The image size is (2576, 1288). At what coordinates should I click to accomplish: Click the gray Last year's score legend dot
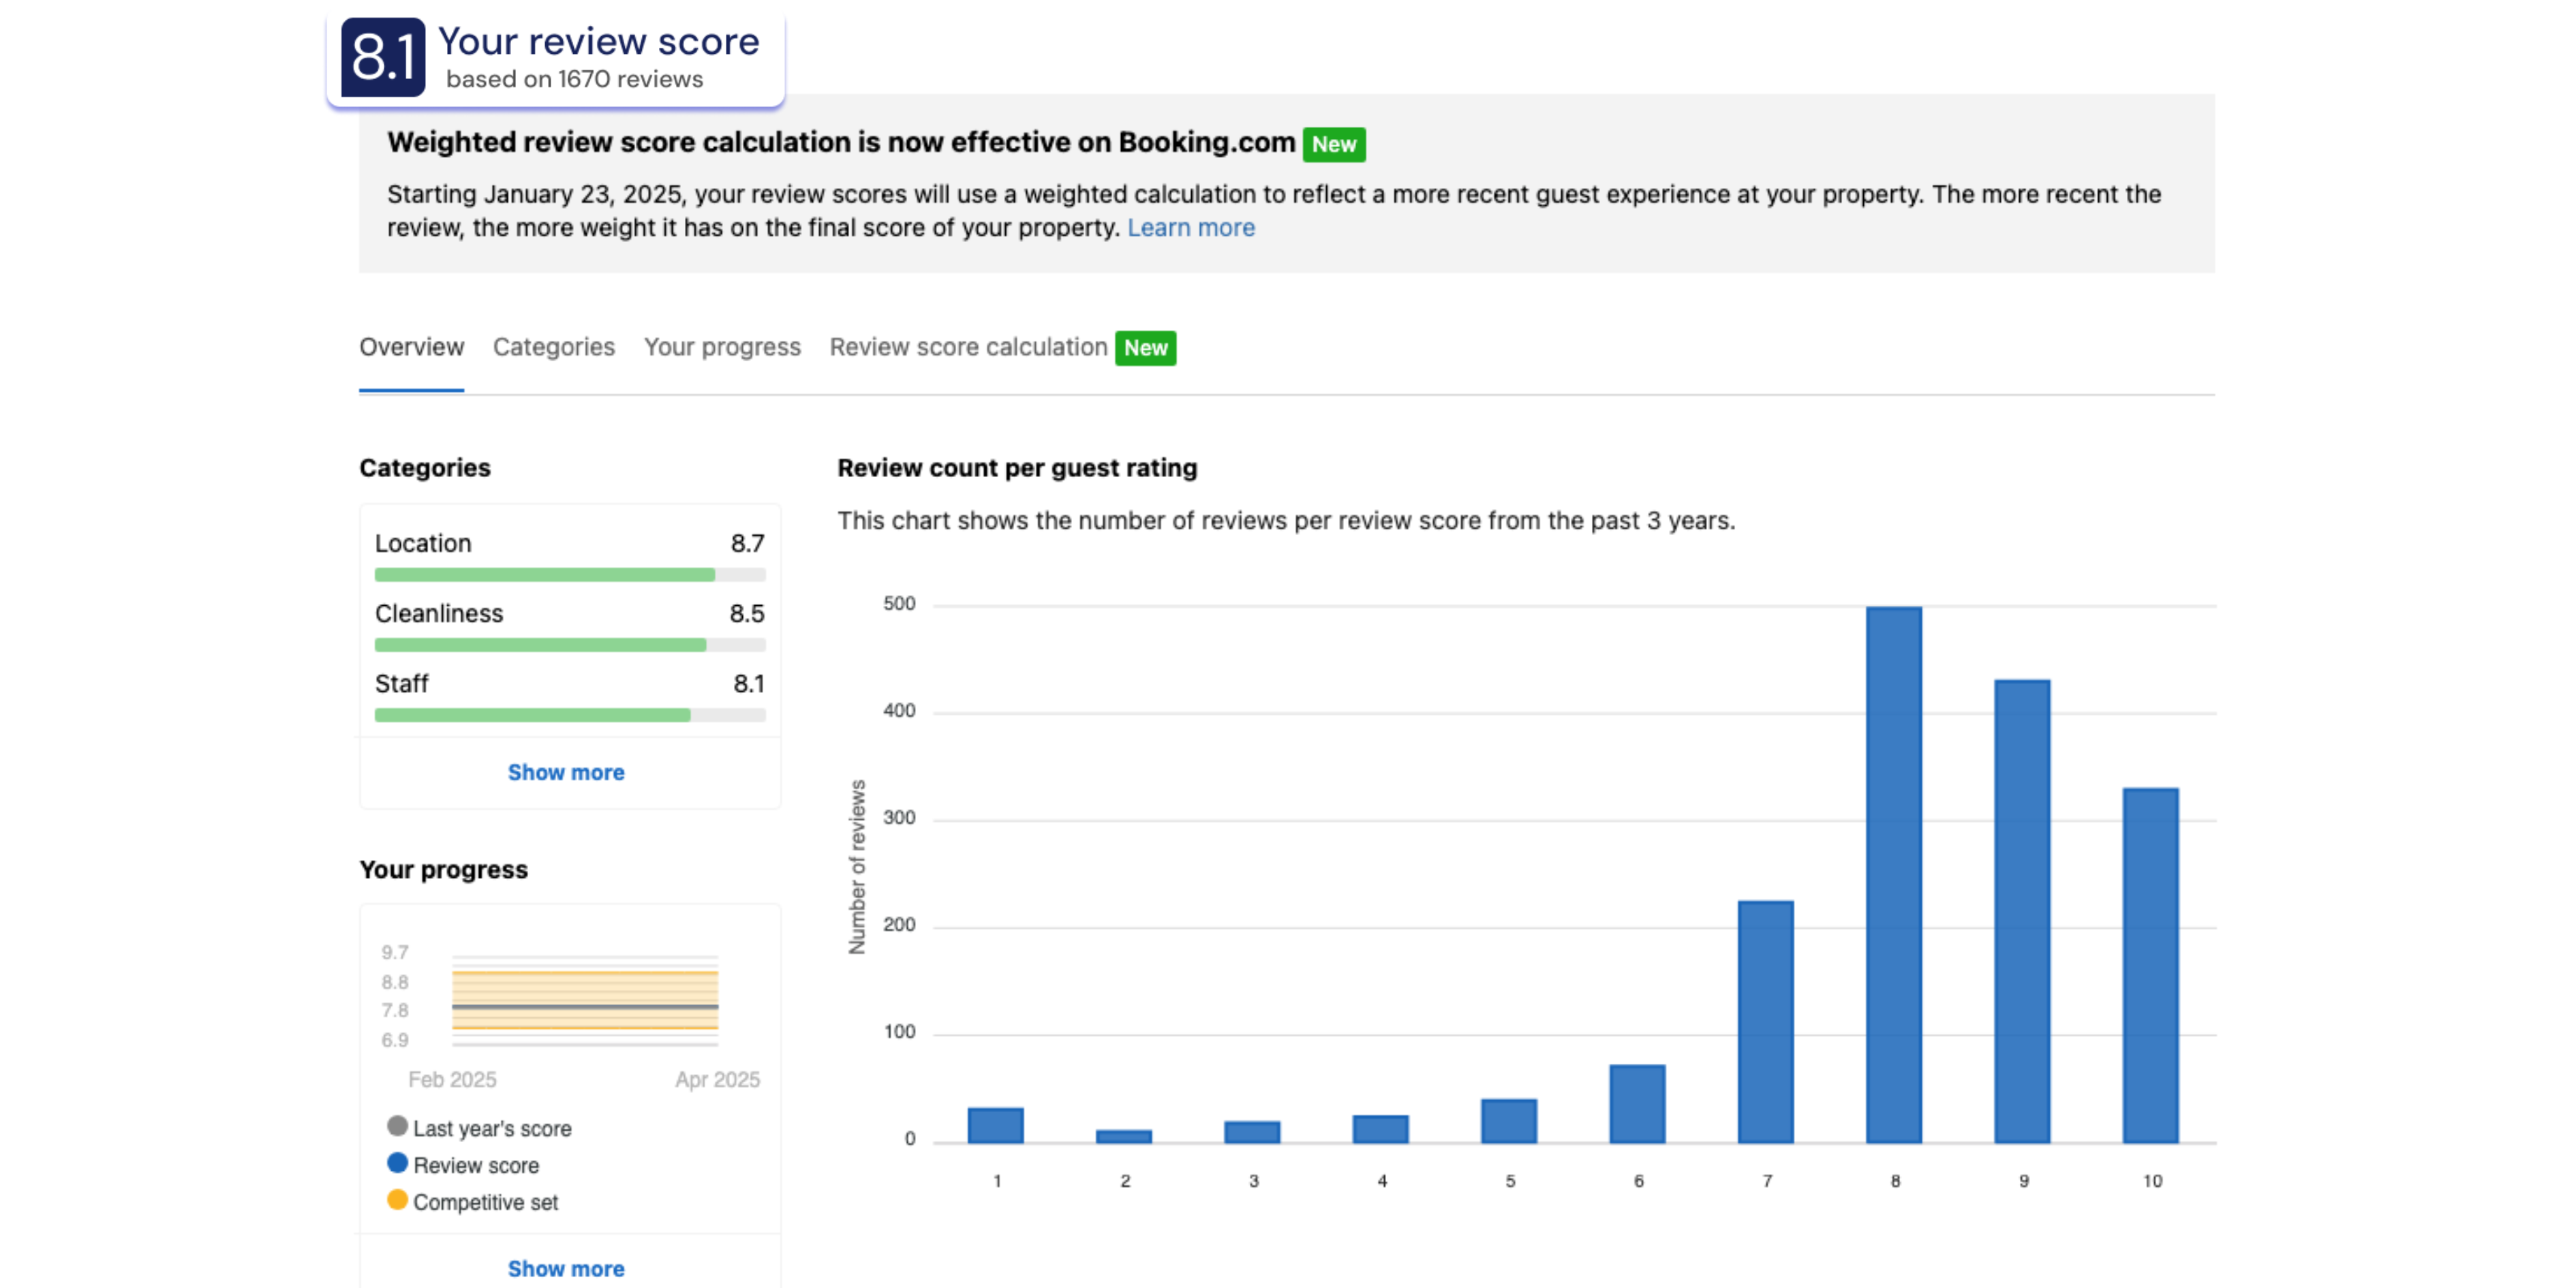397,1126
